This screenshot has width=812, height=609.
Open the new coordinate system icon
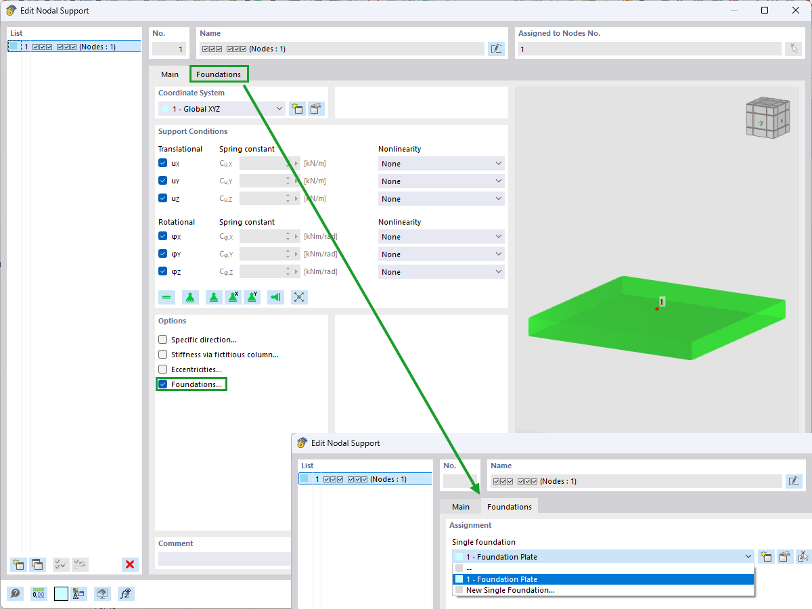297,108
